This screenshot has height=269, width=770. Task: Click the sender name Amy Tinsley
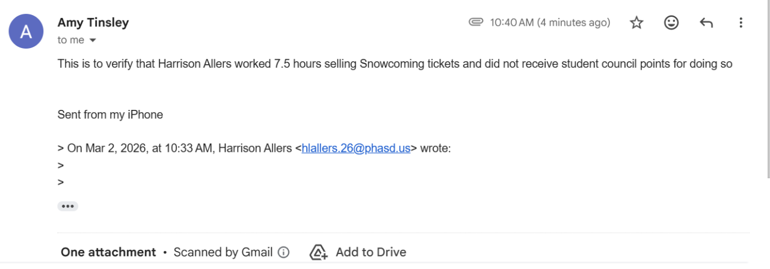click(93, 23)
